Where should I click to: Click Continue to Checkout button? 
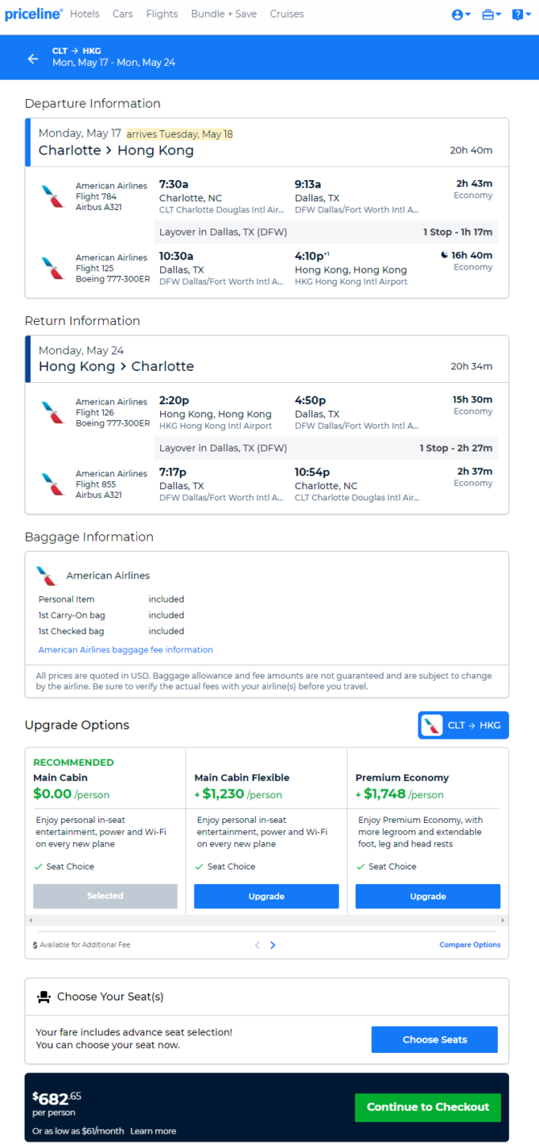point(428,1107)
